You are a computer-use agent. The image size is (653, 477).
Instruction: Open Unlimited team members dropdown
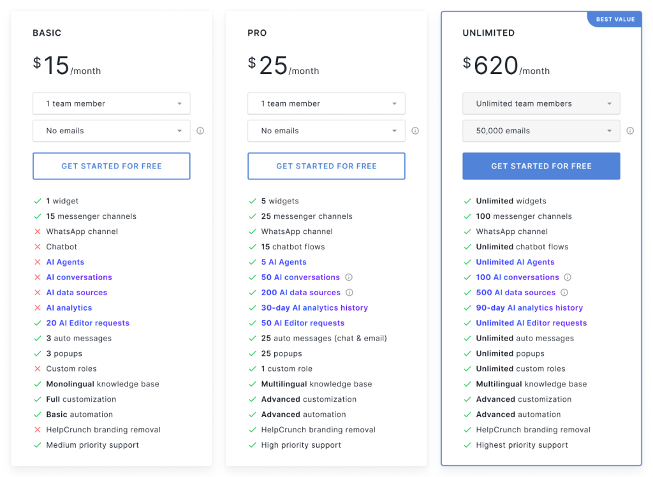pos(541,103)
